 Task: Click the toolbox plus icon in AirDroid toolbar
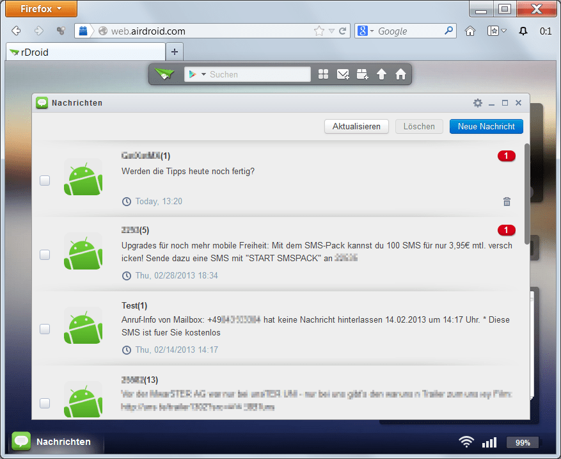[x=362, y=74]
